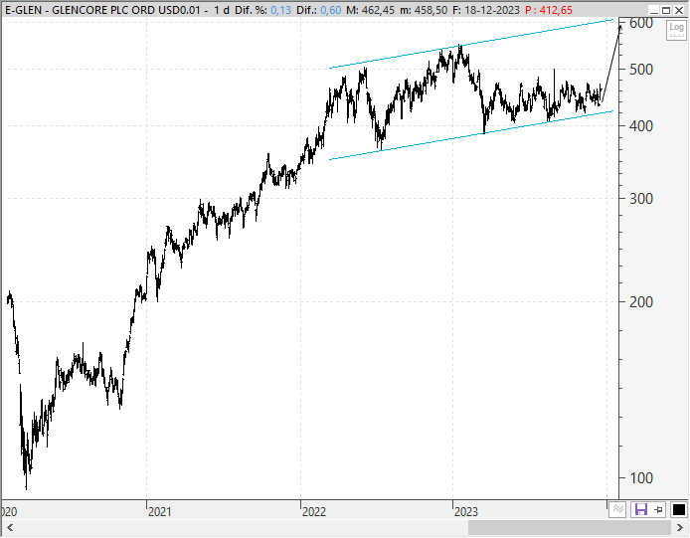Image resolution: width=690 pixels, height=538 pixels.
Task: Click the red price value 412,65
Action: pyautogui.click(x=554, y=10)
